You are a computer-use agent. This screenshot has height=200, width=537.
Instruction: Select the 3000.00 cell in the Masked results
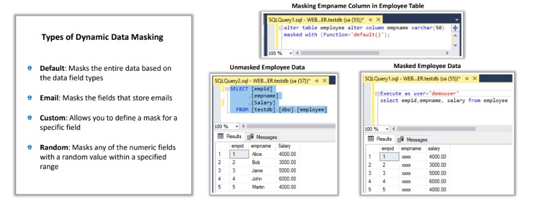point(437,165)
